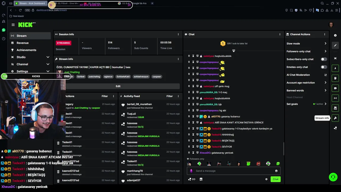The width and height of the screenshot is (341, 192).
Task: Click the green Chat send button
Action: [275, 179]
